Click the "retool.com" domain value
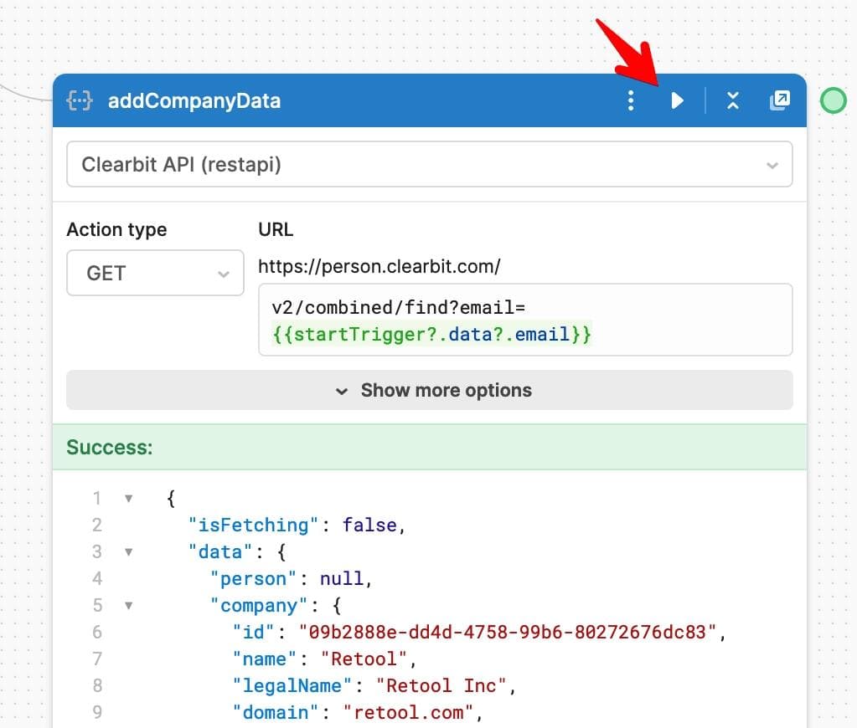The width and height of the screenshot is (857, 728). tap(414, 713)
